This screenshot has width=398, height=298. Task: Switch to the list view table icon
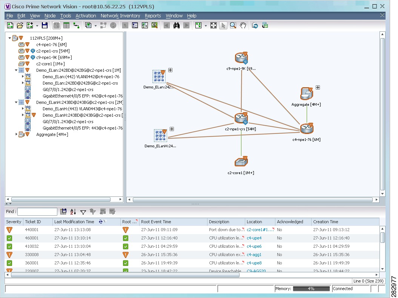pyautogui.click(x=66, y=25)
